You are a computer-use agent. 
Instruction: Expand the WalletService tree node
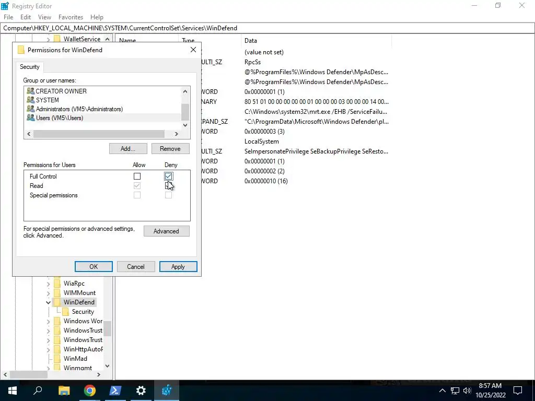pyautogui.click(x=48, y=40)
